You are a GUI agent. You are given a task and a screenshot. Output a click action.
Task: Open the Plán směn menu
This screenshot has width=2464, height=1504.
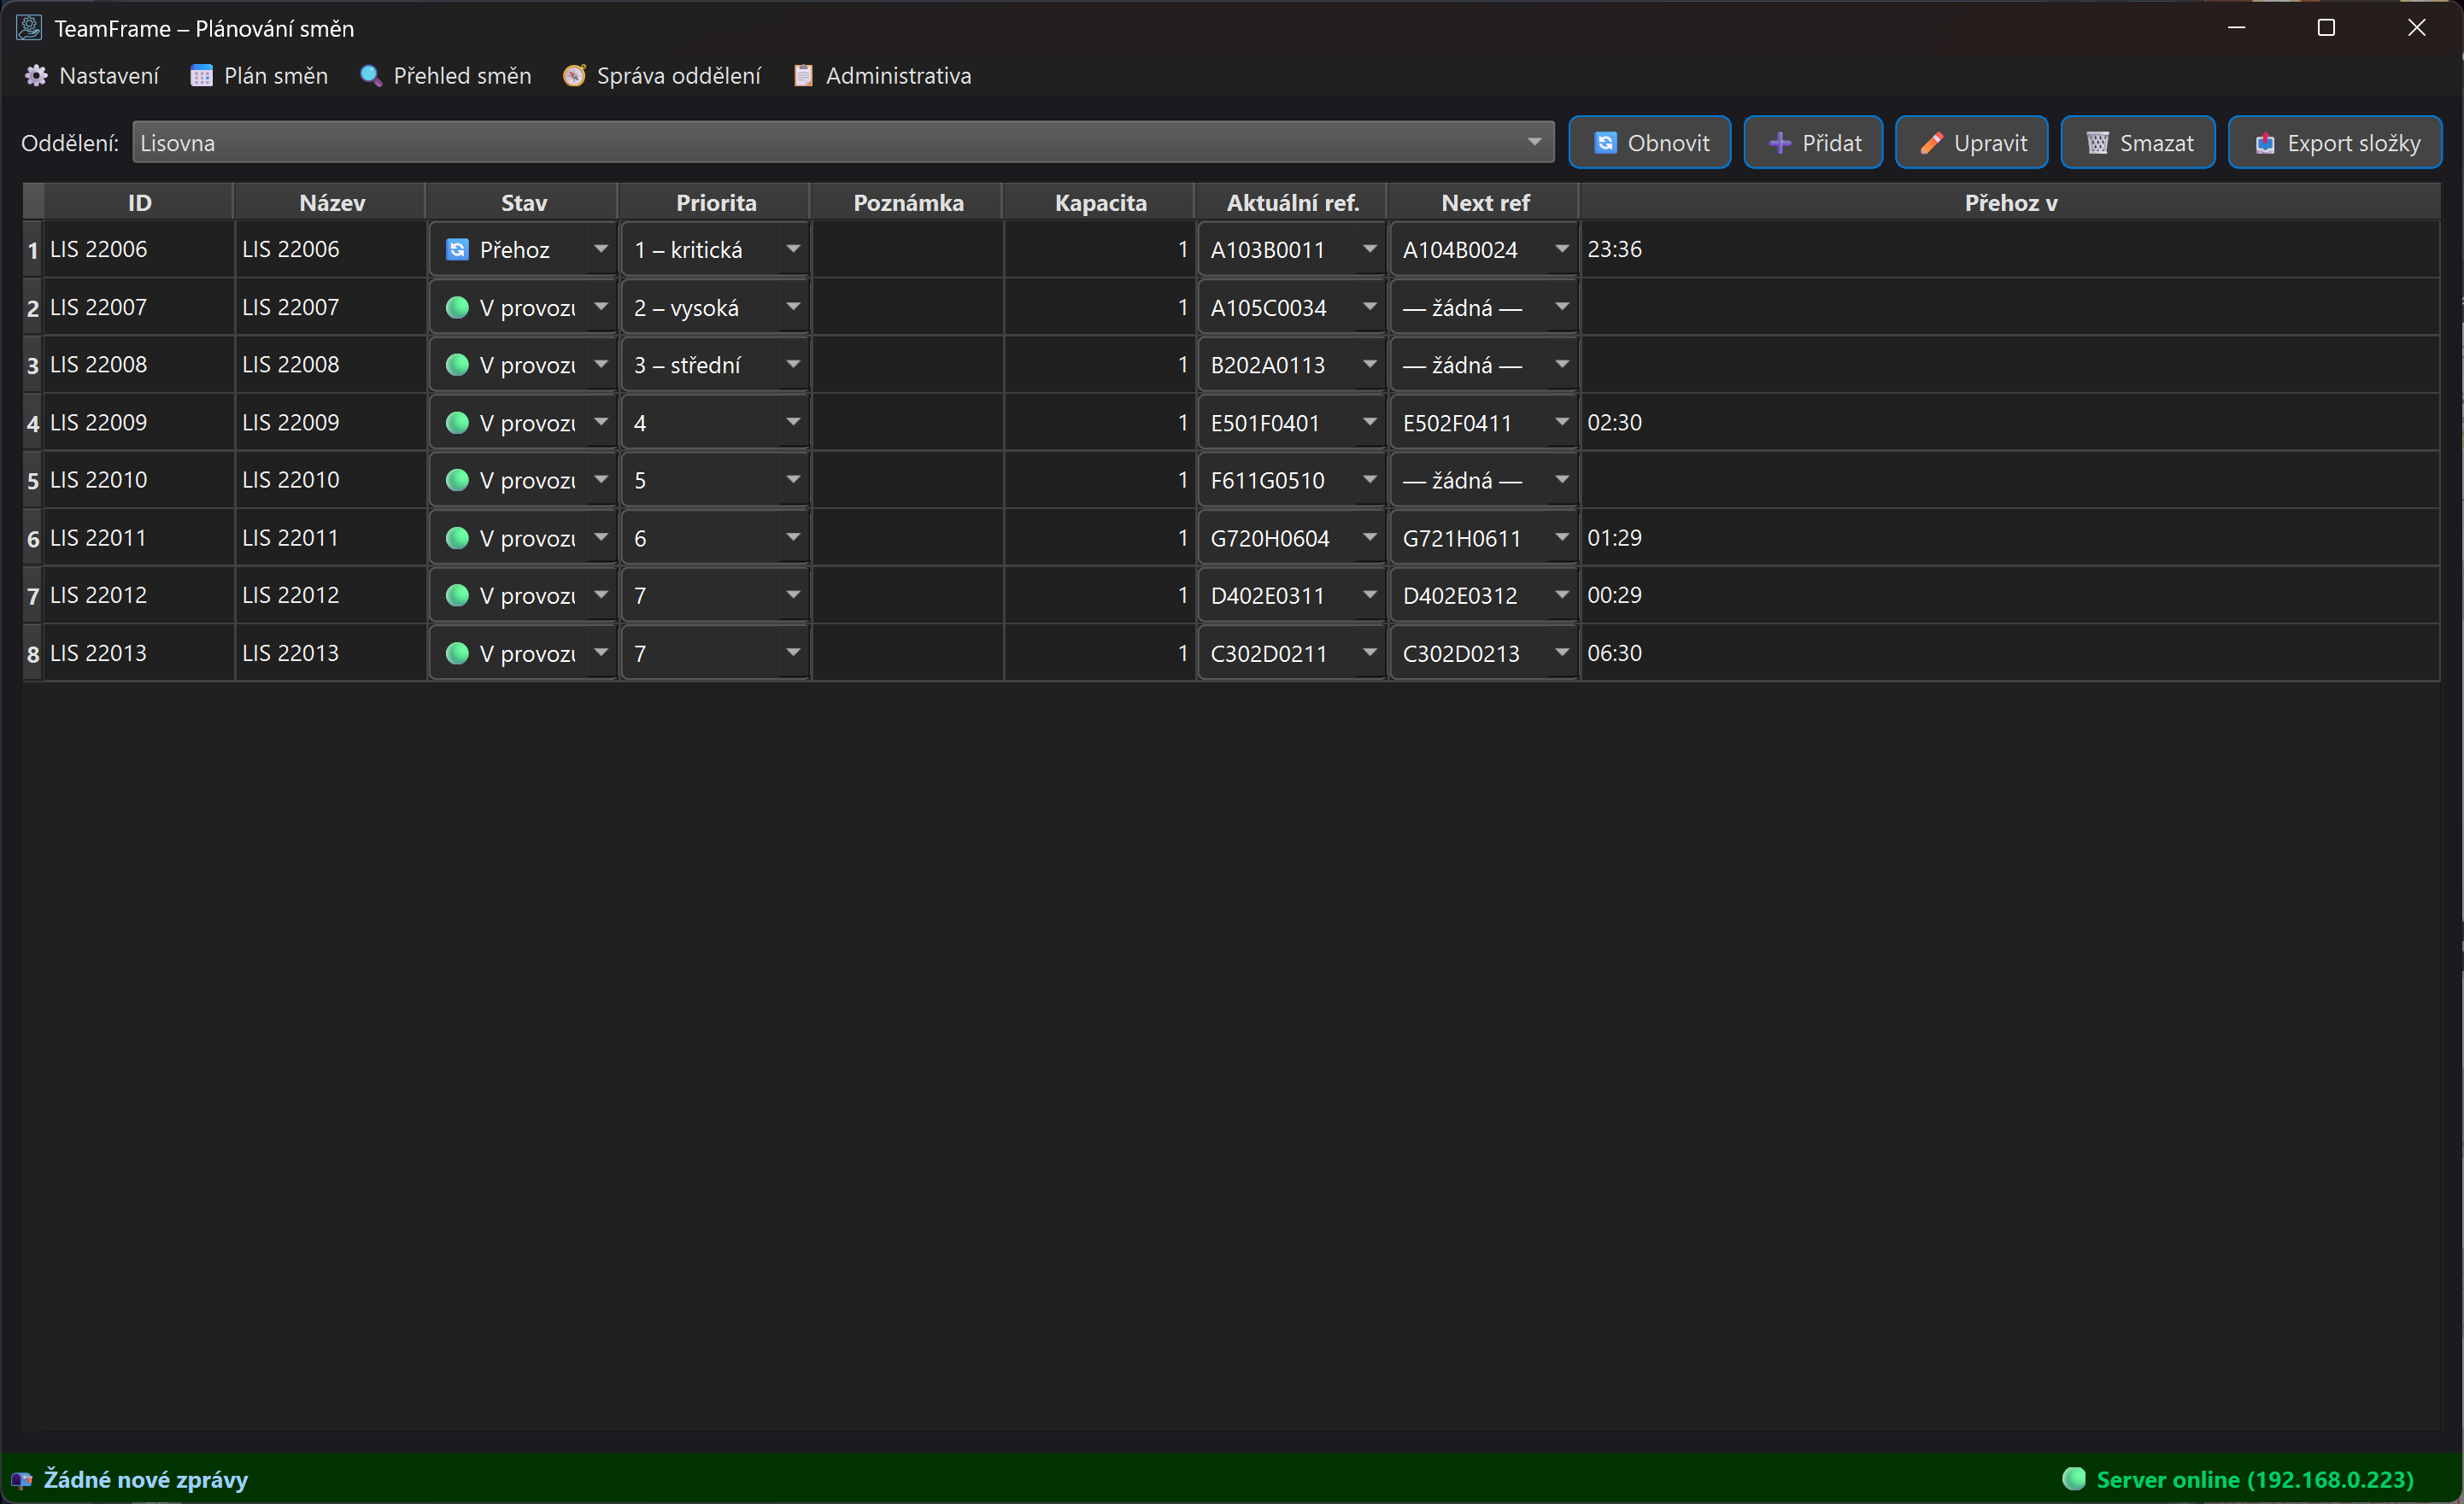[x=275, y=76]
